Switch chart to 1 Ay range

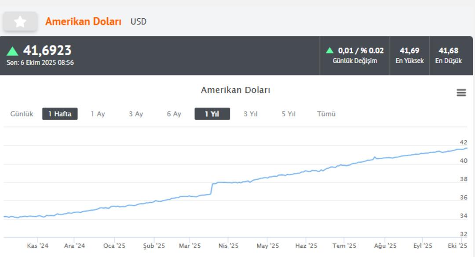98,114
